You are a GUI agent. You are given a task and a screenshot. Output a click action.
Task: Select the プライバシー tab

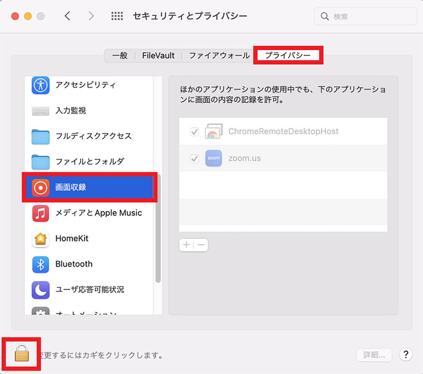click(x=288, y=55)
